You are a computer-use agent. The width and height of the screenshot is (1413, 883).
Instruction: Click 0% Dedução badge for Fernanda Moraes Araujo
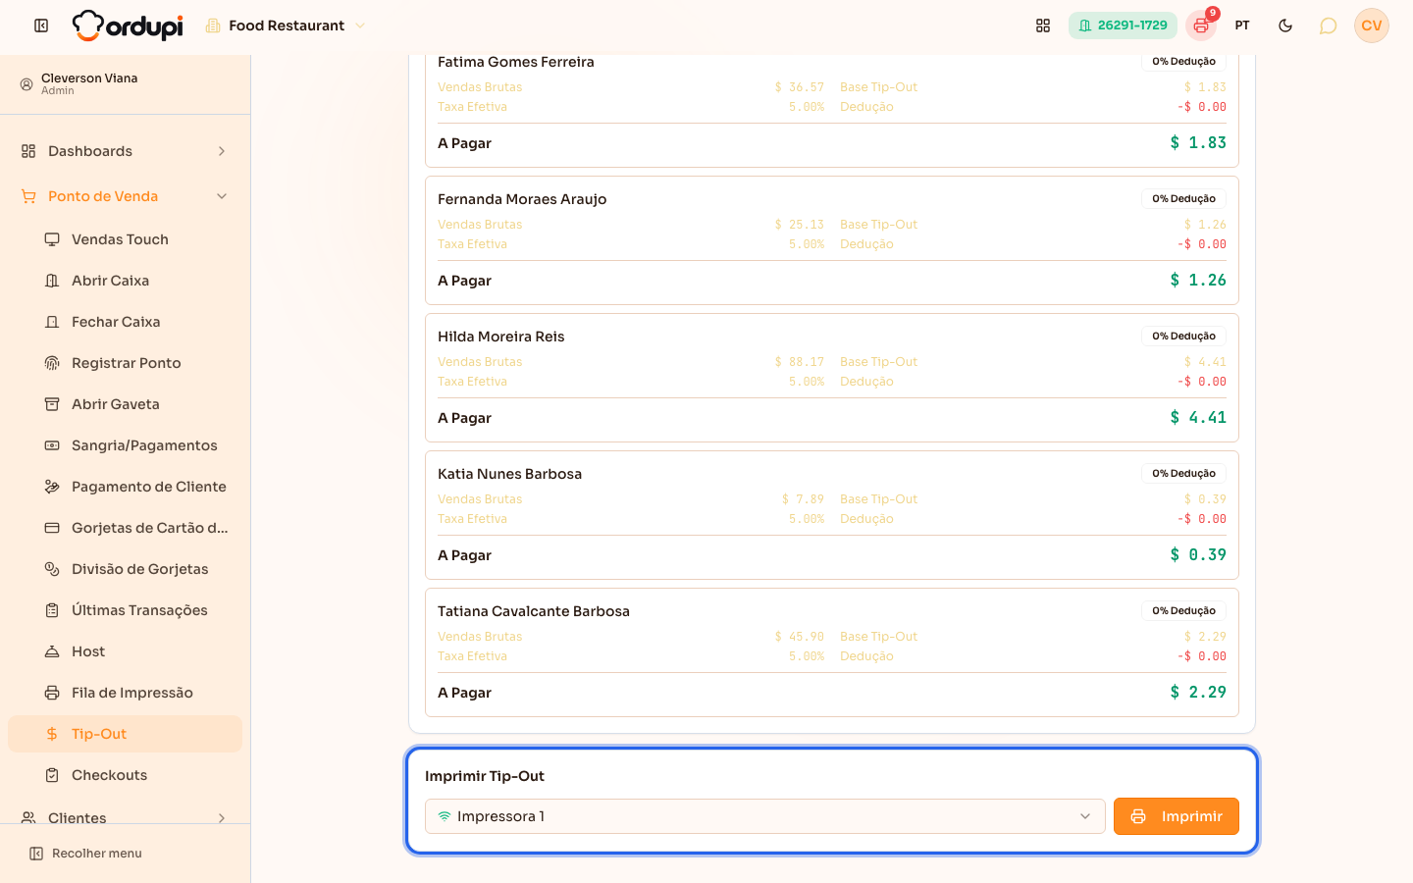(1183, 198)
